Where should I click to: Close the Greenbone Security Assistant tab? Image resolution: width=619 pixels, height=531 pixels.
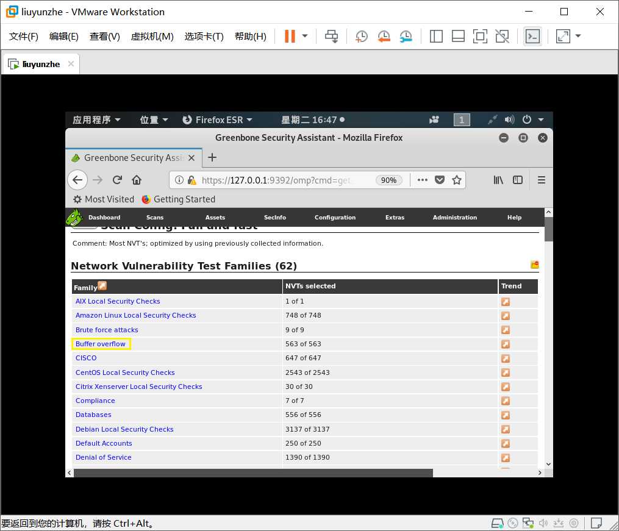pyautogui.click(x=191, y=158)
